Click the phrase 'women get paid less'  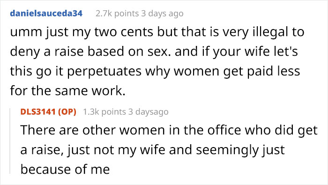237,72
